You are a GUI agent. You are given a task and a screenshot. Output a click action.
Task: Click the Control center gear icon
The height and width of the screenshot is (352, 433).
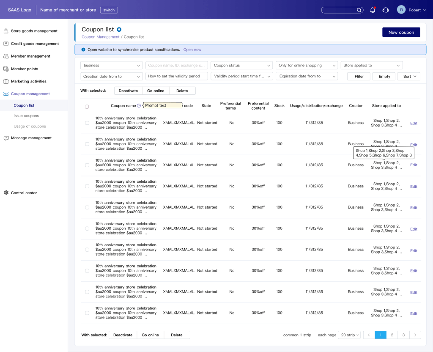pos(6,193)
